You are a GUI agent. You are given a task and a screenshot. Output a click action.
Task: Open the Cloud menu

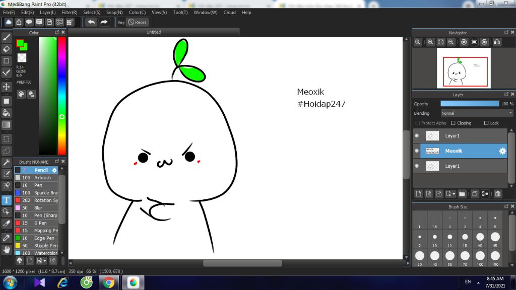pos(230,13)
